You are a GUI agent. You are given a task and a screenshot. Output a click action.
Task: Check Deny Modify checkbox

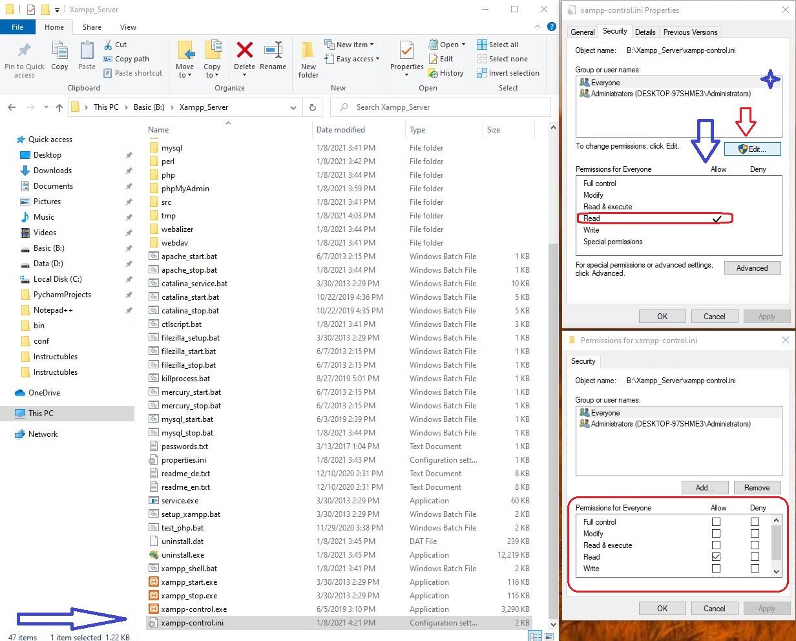pos(755,533)
